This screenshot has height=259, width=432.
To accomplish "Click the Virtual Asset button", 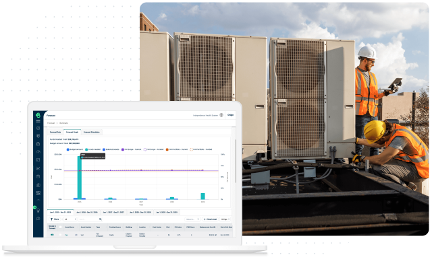I will point(210,219).
